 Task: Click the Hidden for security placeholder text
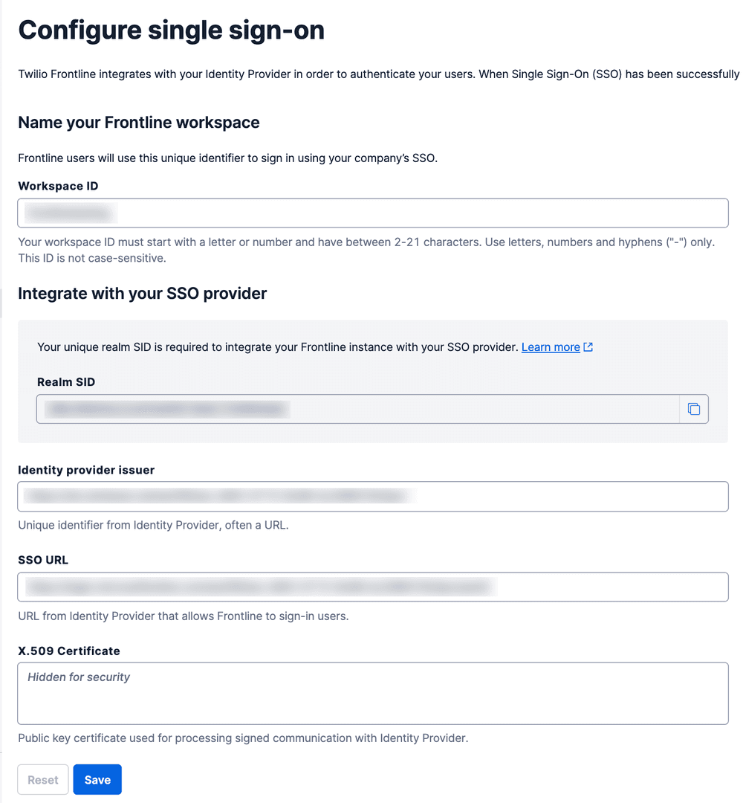point(78,677)
